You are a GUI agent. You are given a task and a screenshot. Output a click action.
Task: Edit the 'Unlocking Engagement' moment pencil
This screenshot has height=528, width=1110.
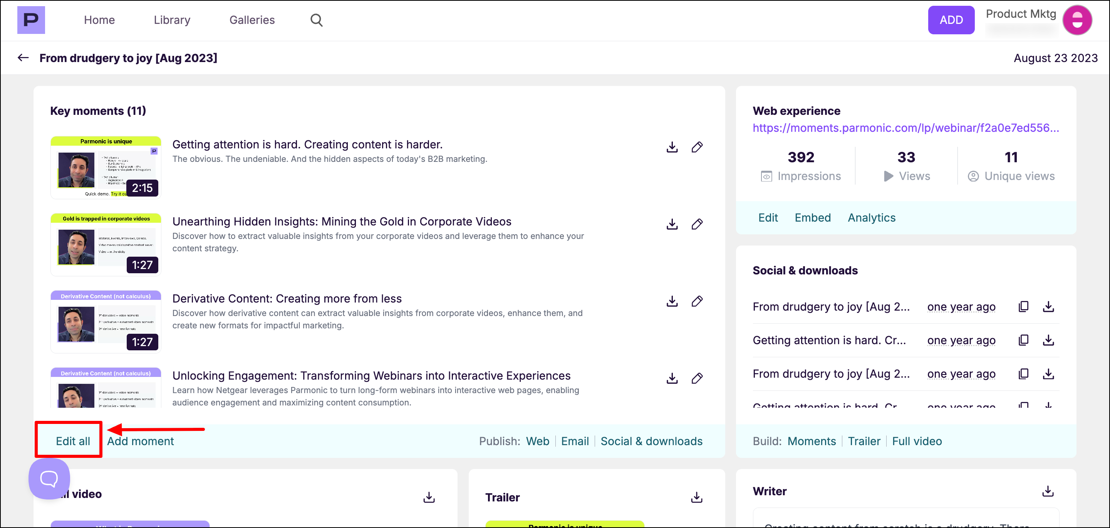697,378
